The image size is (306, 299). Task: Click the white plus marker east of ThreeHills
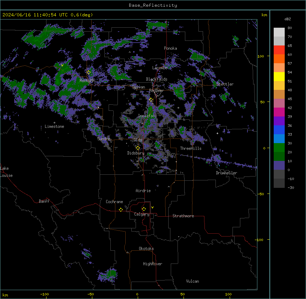pyautogui.click(x=217, y=133)
